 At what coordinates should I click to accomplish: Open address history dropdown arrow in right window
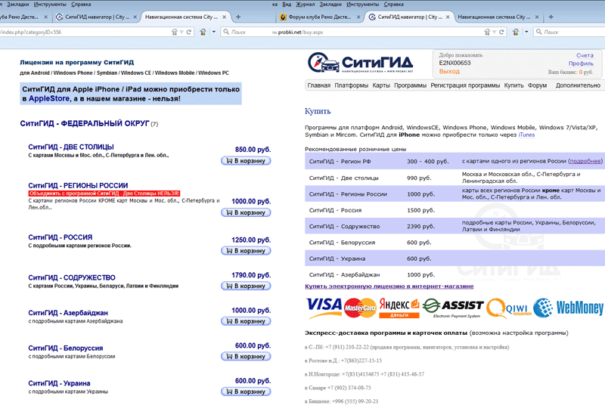coord(494,32)
